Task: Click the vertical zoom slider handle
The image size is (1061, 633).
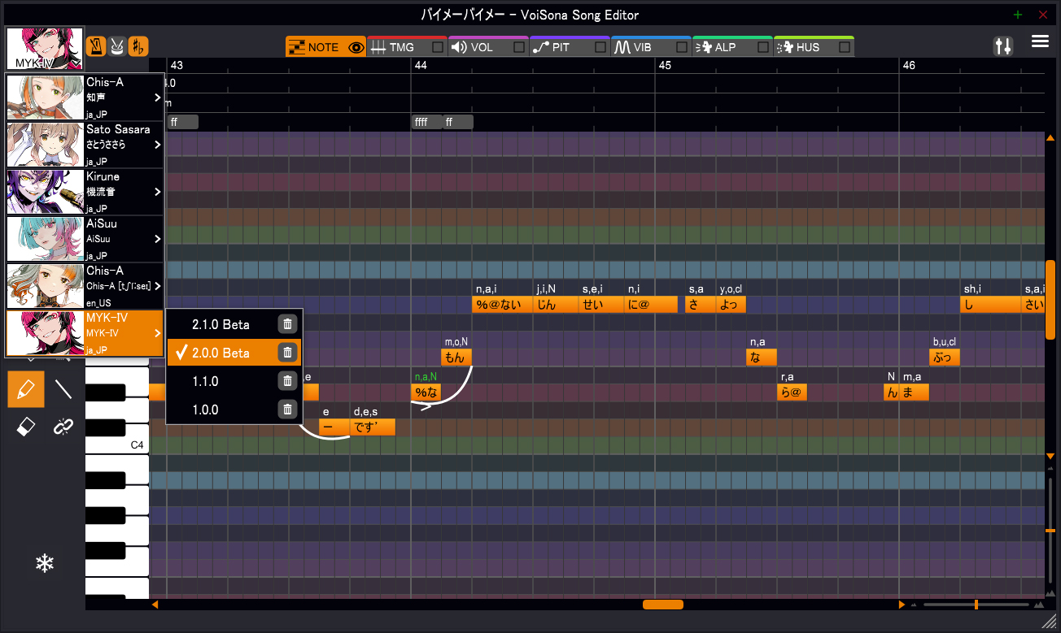Action: 1050,531
